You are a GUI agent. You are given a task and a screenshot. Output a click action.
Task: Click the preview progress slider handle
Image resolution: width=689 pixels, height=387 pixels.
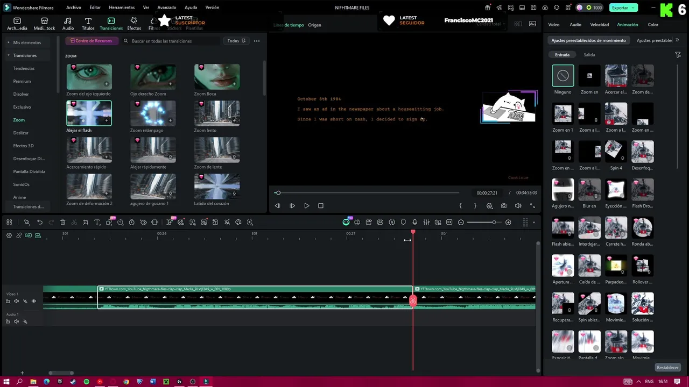coord(278,192)
